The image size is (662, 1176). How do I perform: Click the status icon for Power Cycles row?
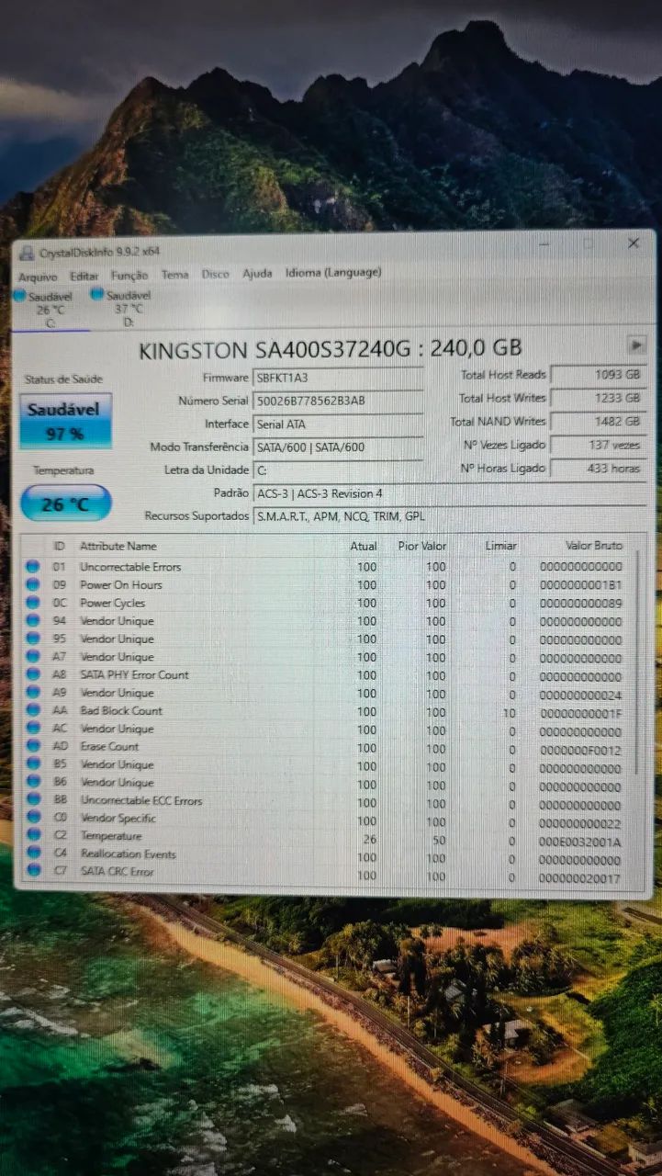tap(33, 603)
